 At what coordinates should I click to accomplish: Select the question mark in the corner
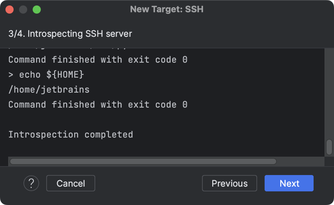pos(31,183)
